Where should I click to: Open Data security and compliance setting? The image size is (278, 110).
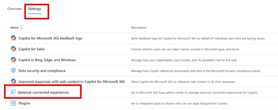42,71
